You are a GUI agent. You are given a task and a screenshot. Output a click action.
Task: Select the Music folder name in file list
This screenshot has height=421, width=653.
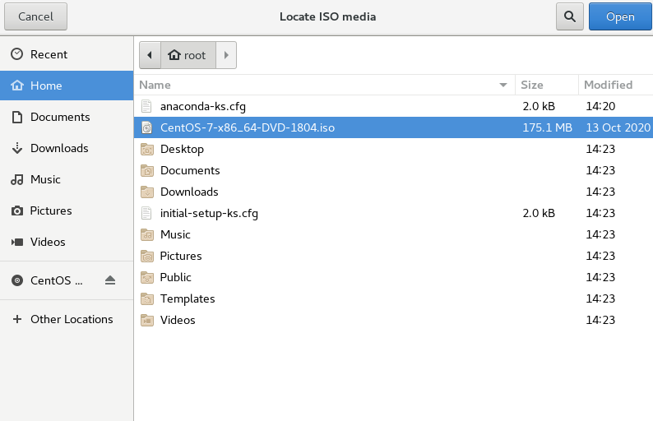click(175, 234)
